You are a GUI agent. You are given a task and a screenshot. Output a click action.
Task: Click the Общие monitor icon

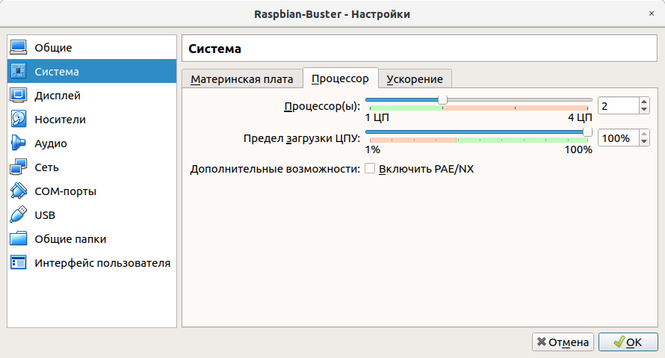coord(18,48)
